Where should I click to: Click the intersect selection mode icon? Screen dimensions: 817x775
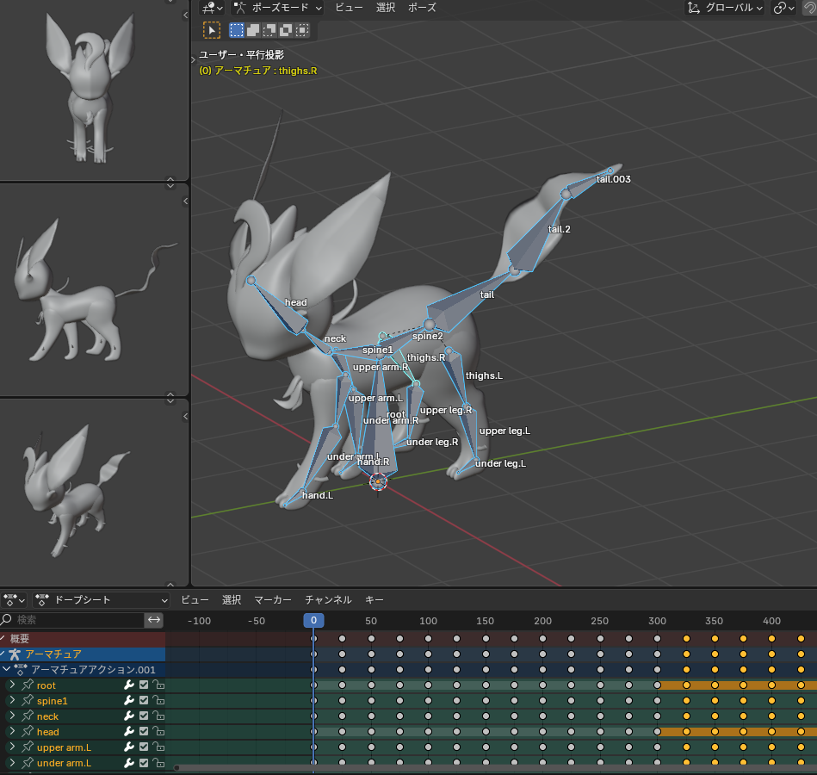[x=302, y=30]
